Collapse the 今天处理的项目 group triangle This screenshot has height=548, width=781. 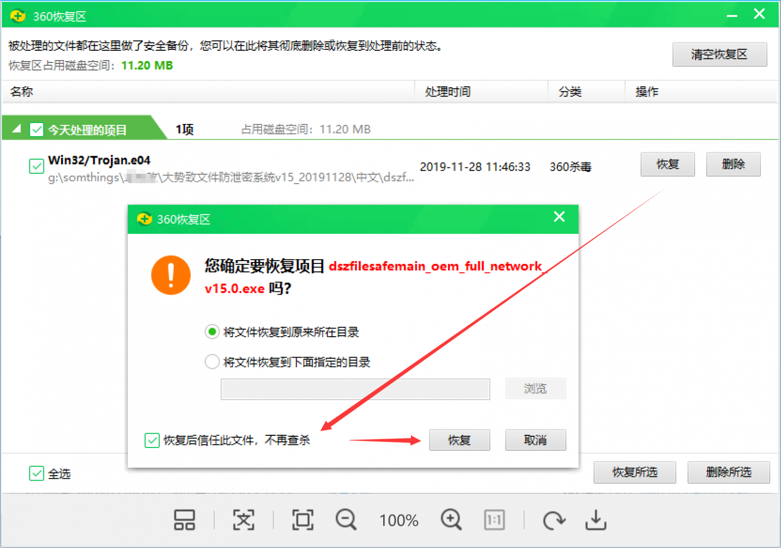17,129
